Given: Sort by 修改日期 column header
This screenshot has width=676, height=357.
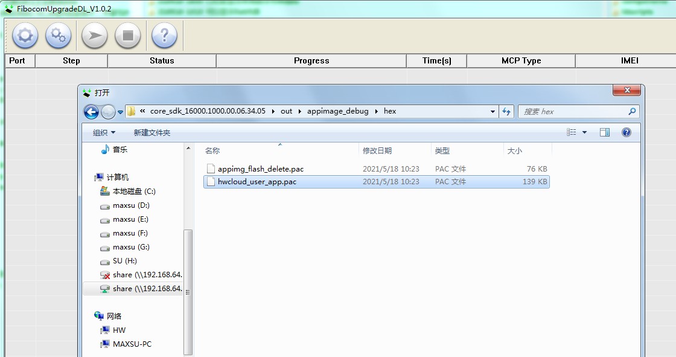Looking at the screenshot, I should 395,150.
